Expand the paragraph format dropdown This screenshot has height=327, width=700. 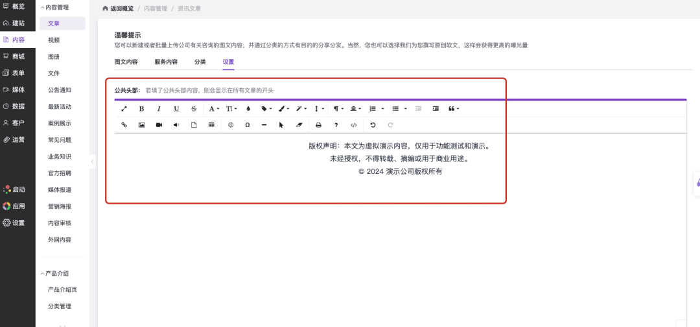pos(338,109)
